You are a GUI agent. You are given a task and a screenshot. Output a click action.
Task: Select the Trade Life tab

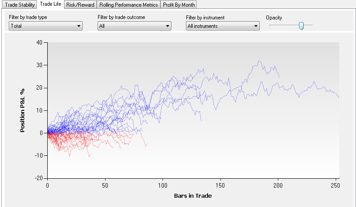tap(50, 4)
